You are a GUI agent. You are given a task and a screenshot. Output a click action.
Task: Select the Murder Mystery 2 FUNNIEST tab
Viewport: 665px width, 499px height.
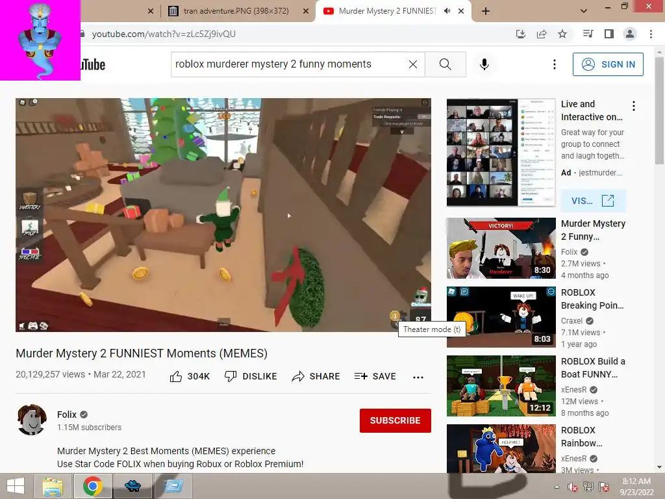[x=387, y=11]
